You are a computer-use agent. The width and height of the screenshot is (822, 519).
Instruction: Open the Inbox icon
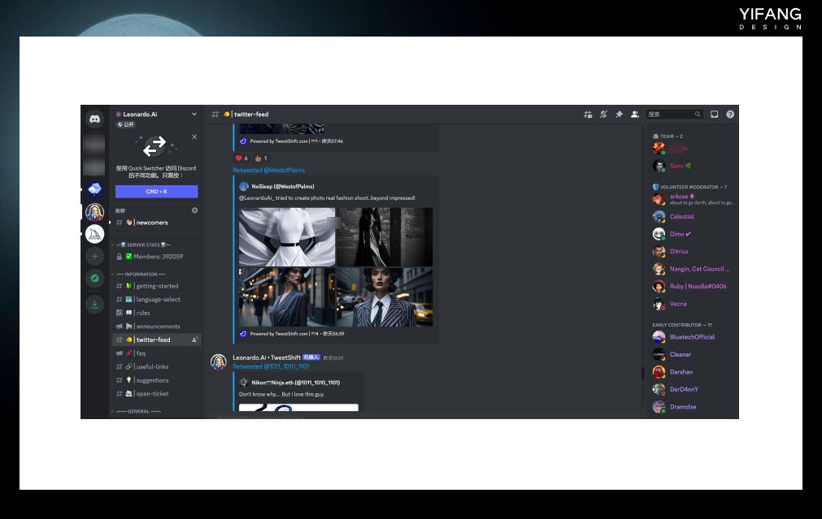(x=715, y=115)
